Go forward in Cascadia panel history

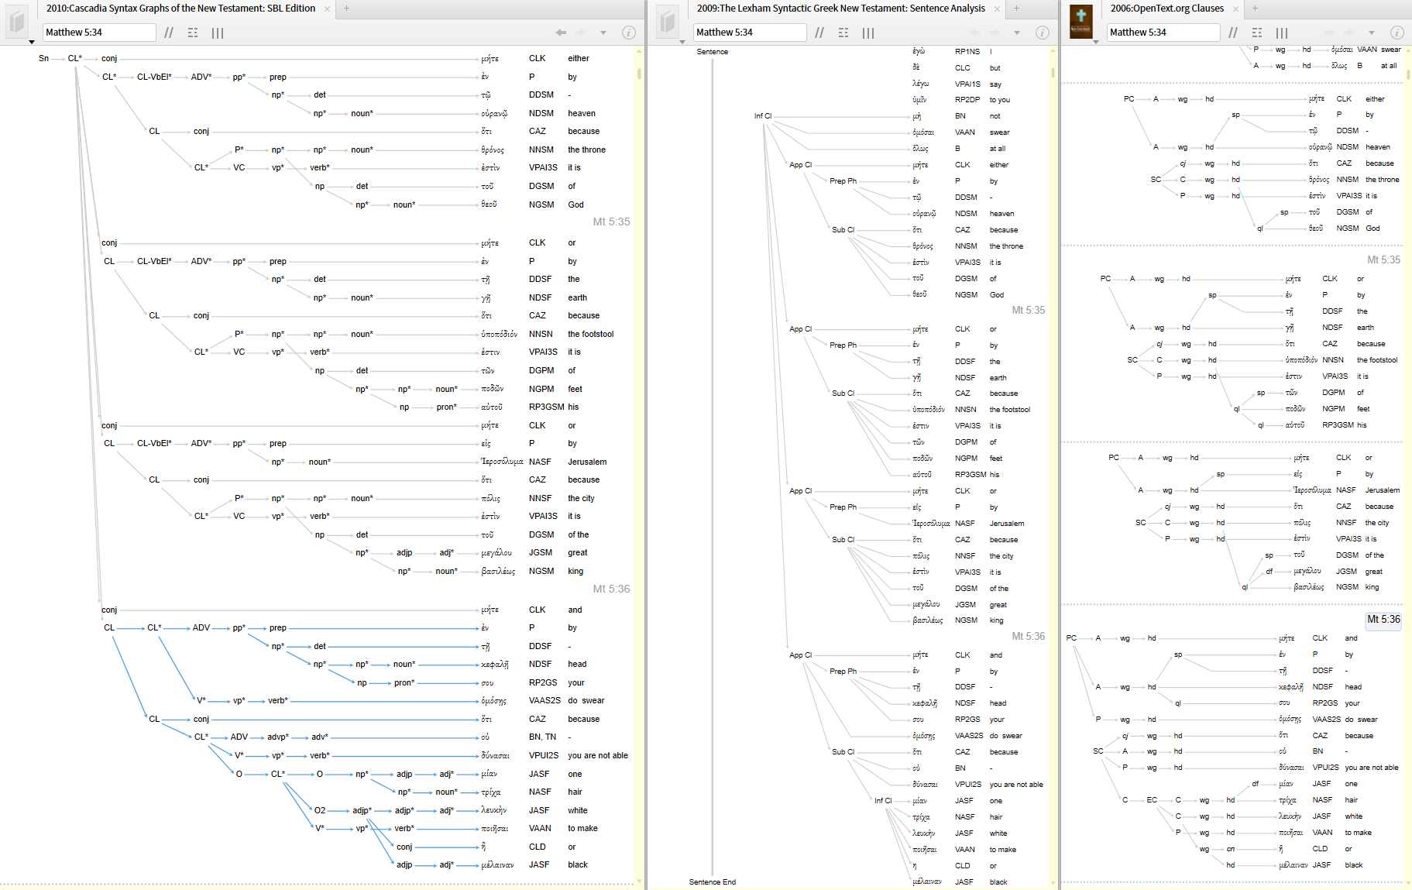581,33
